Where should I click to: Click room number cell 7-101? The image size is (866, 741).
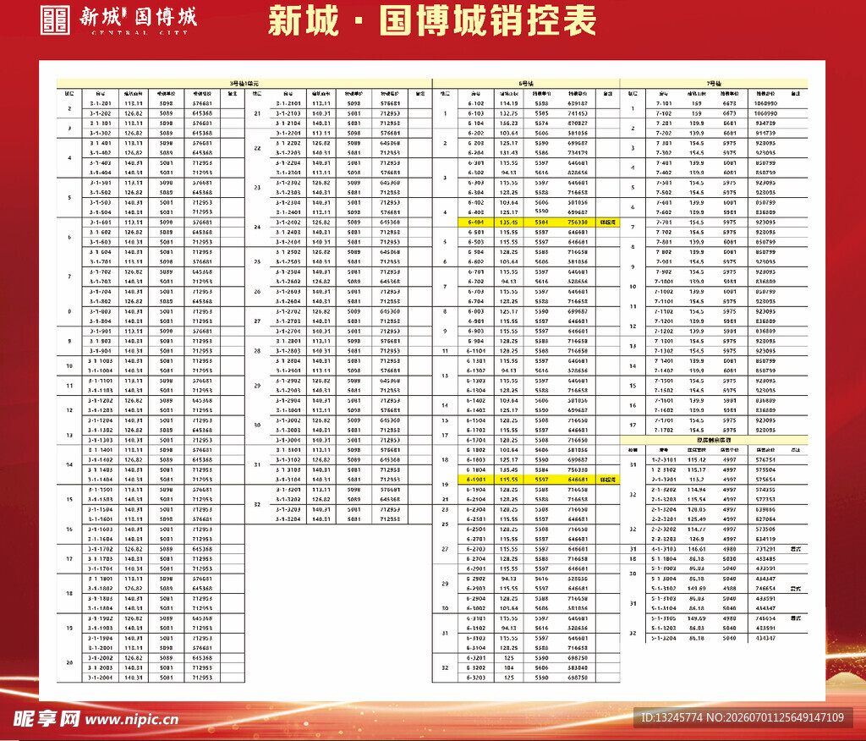point(664,103)
